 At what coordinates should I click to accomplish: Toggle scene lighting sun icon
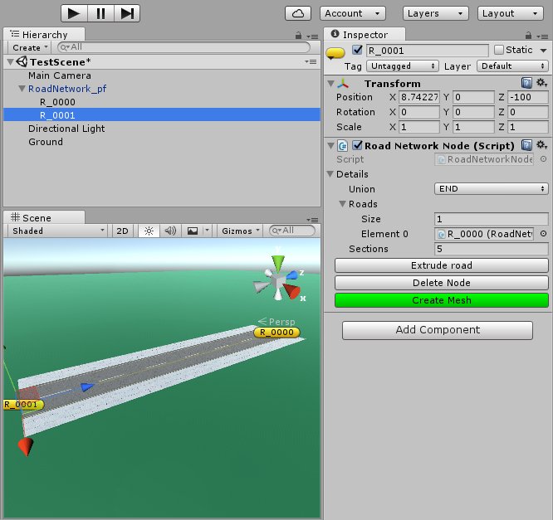coord(149,231)
